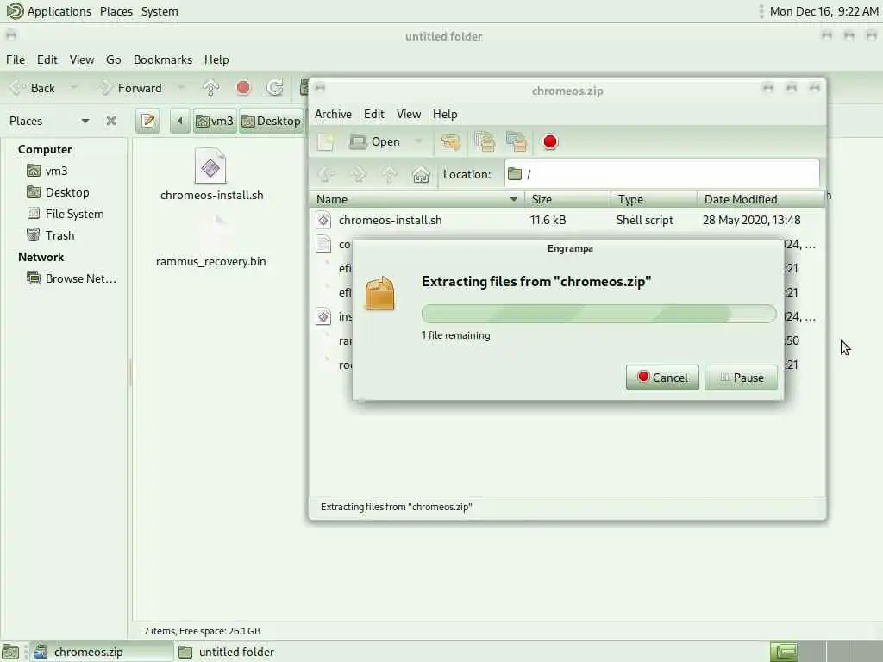Viewport: 883px width, 662px height.
Task: Click Engrampa up navigation arrow
Action: tap(390, 174)
